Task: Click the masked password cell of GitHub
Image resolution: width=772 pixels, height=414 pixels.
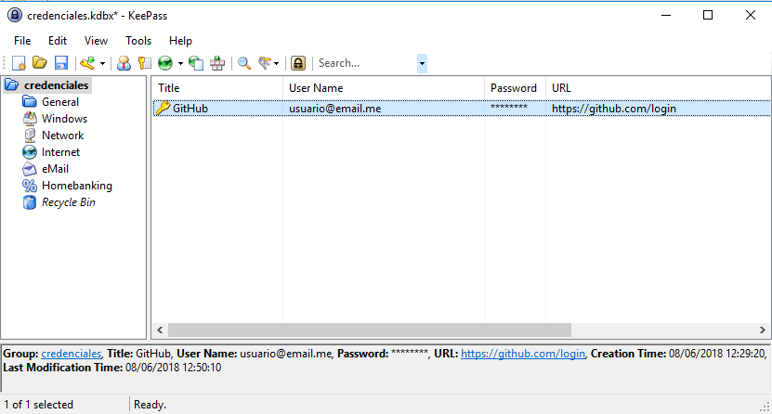Action: [508, 107]
